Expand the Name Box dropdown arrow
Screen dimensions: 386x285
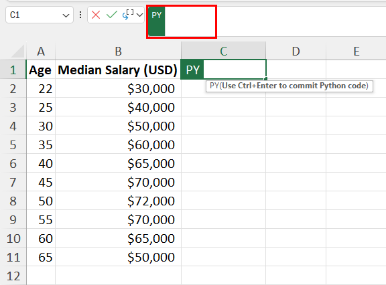click(x=66, y=16)
